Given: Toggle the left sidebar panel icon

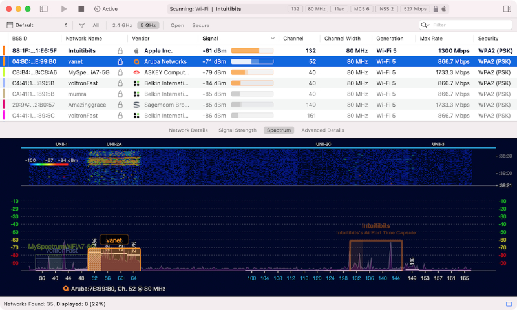Looking at the screenshot, I should (x=43, y=9).
